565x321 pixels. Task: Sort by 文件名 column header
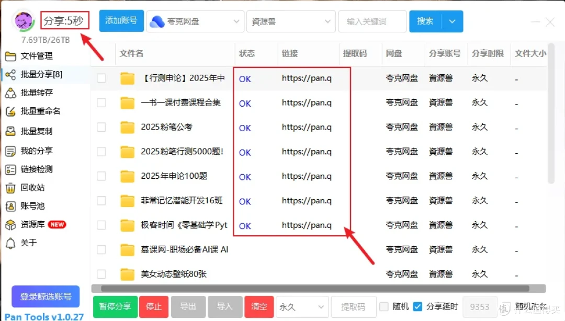click(x=131, y=54)
